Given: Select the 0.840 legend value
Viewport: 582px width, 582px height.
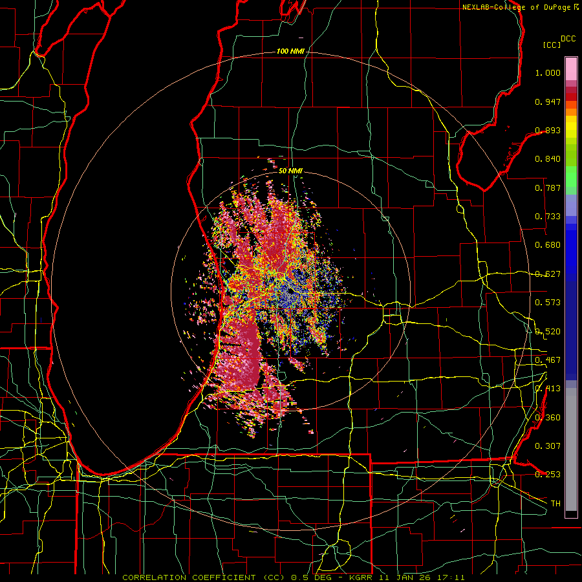Looking at the screenshot, I should (548, 159).
